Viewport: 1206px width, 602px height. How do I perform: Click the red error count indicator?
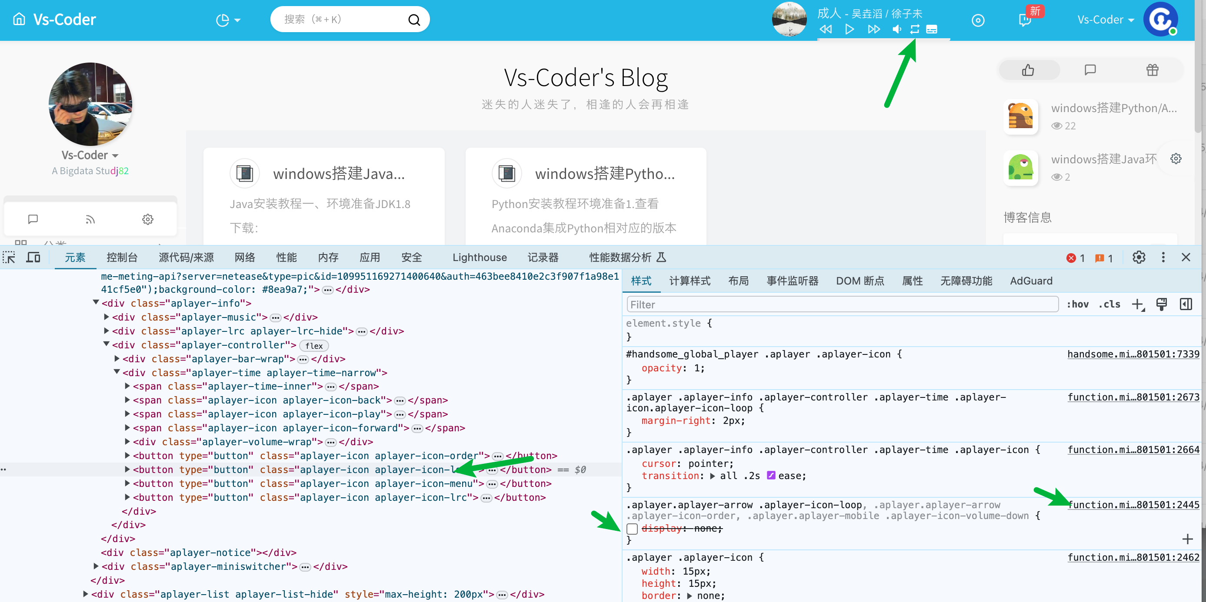[x=1076, y=258]
